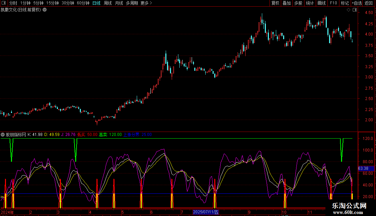Click the 120.0 indicator axis label

[x=368, y=139]
